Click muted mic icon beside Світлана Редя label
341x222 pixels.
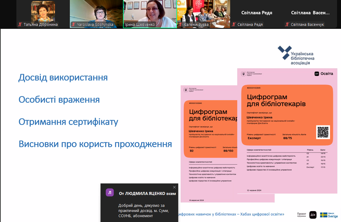pos(234,25)
